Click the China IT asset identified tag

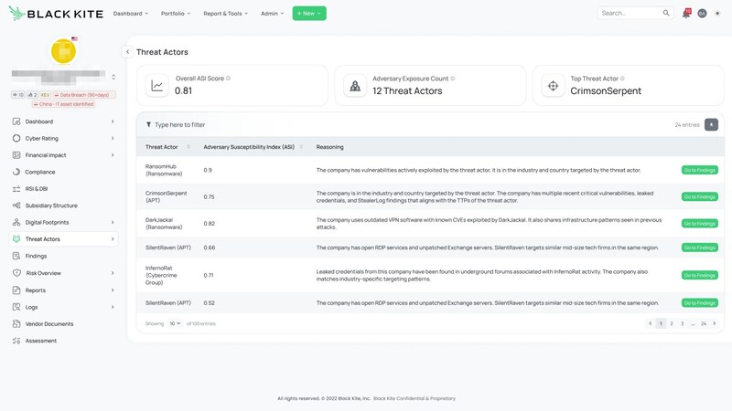(64, 104)
